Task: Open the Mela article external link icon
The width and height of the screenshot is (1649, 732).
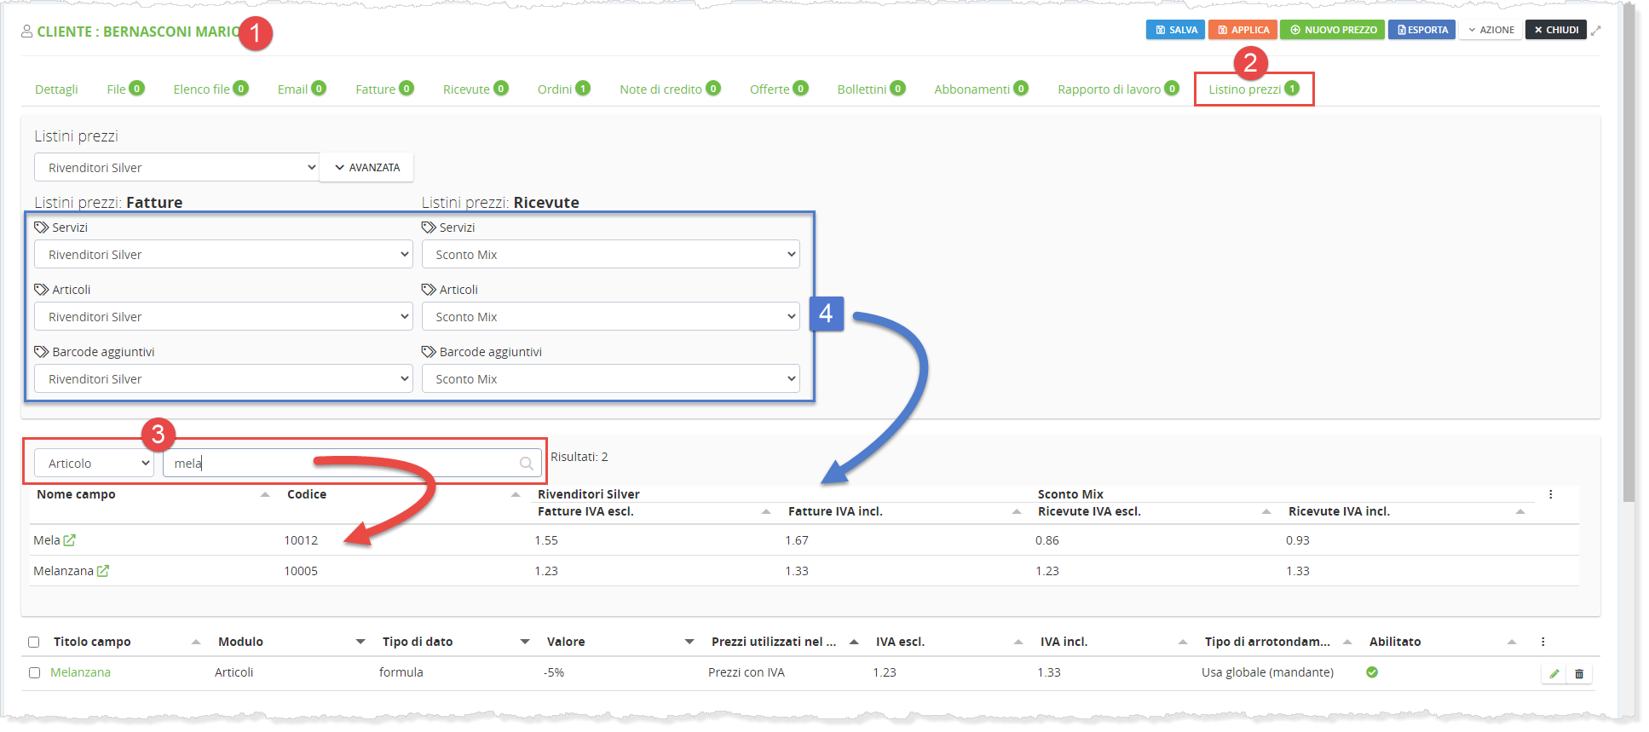Action: pos(70,540)
